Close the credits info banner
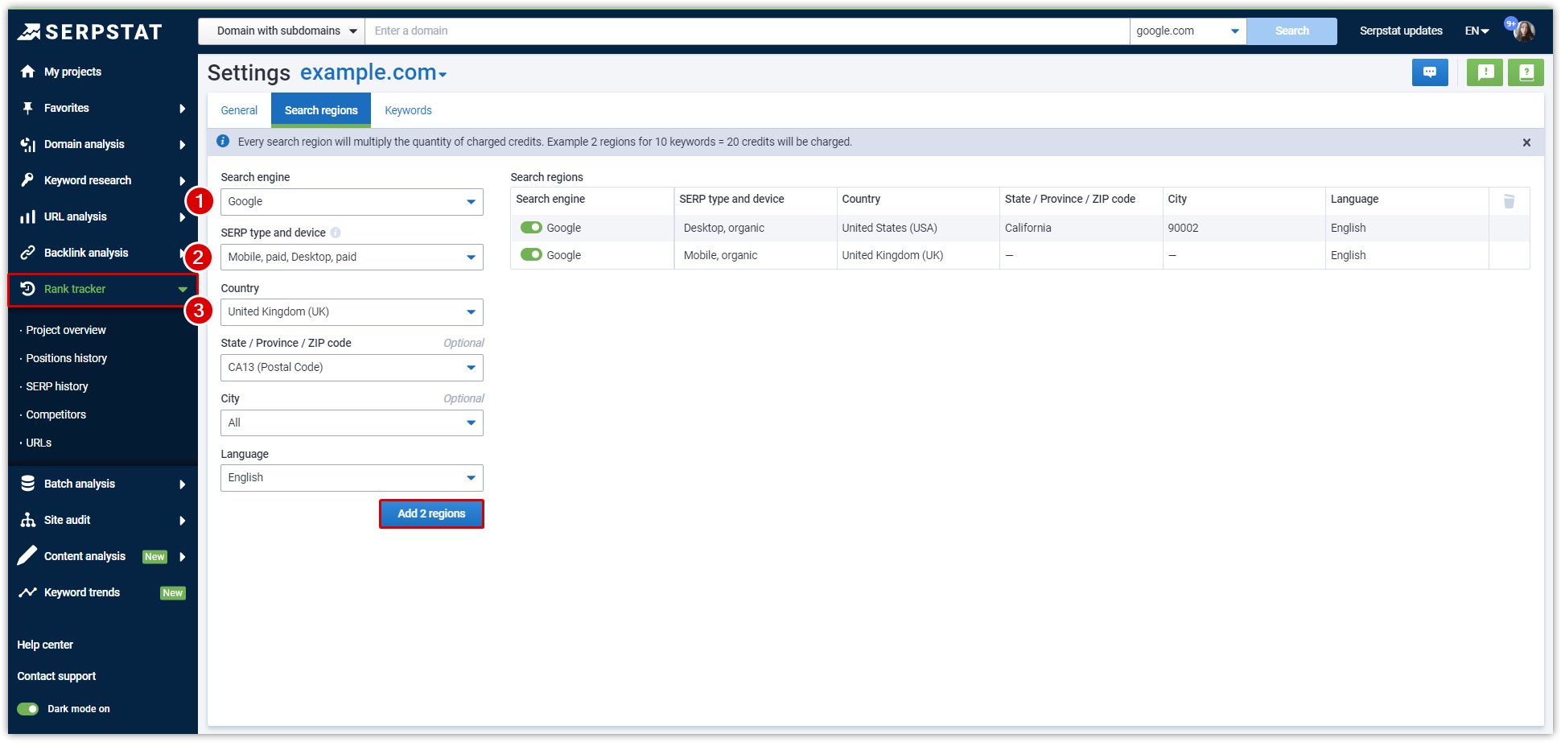1561x742 pixels. tap(1526, 142)
